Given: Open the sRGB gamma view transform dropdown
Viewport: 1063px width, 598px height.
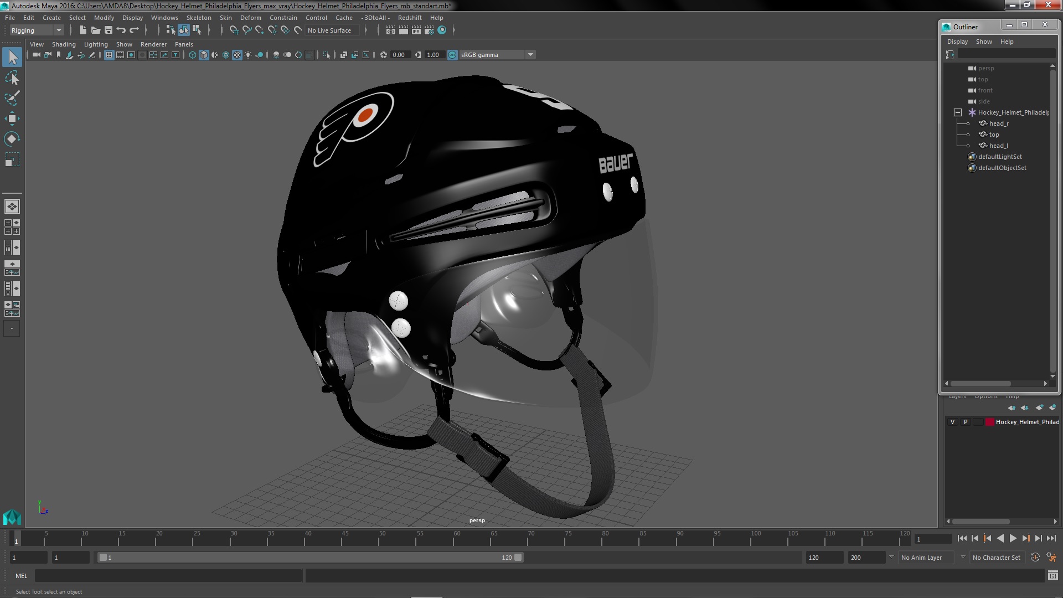Looking at the screenshot, I should tap(497, 55).
